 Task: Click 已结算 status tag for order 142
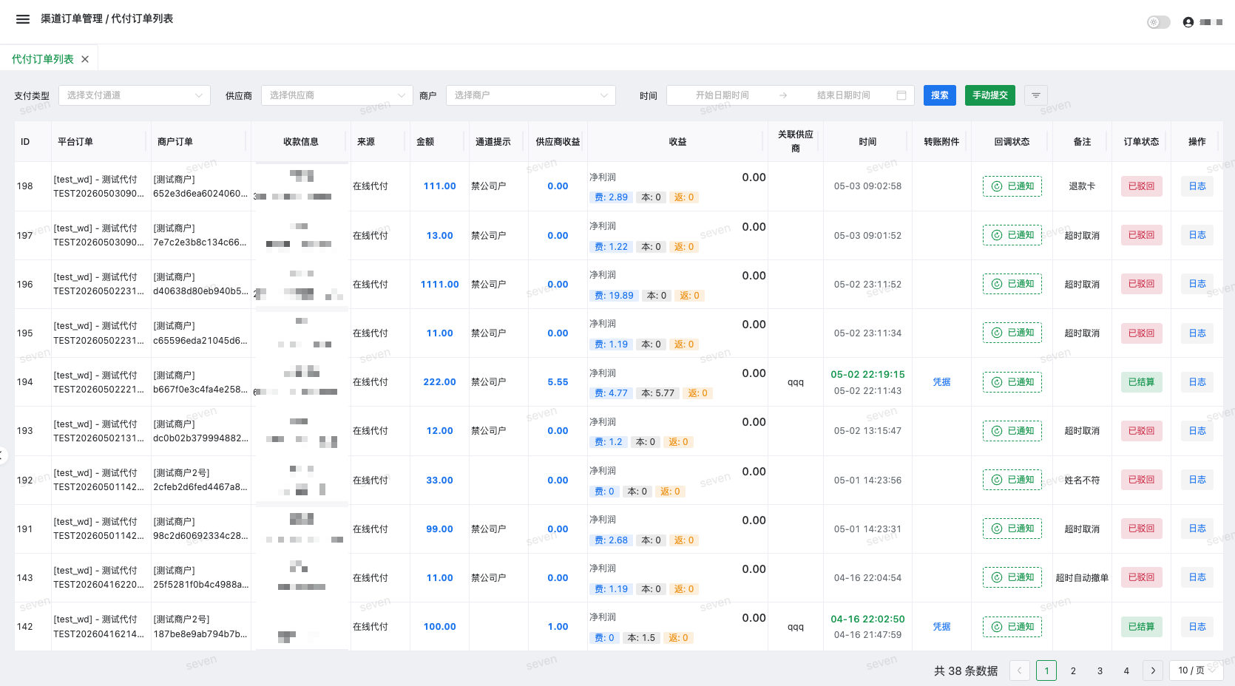[1142, 627]
